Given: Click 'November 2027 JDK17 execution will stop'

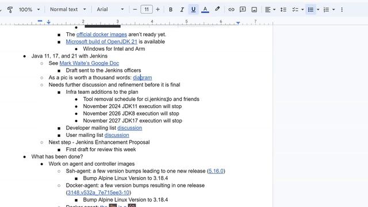Looking at the screenshot, I should (x=132, y=121).
